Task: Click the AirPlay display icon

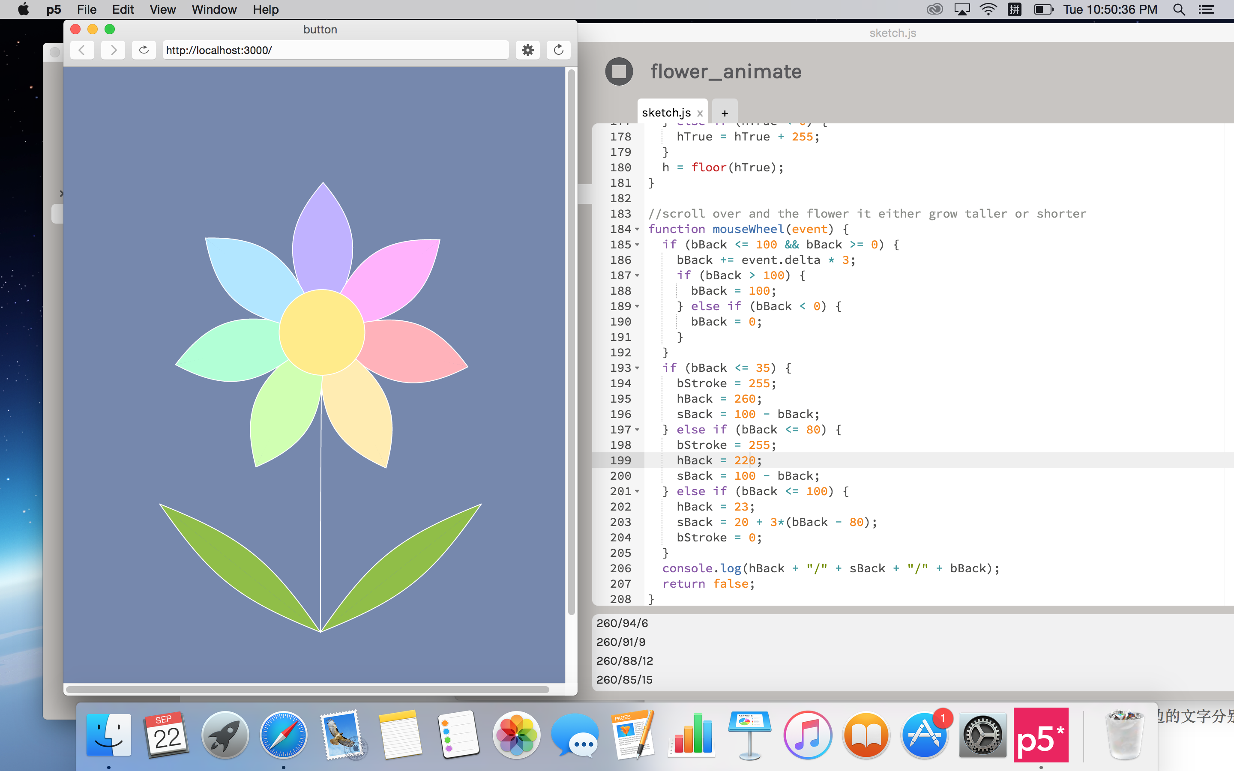Action: (x=961, y=9)
